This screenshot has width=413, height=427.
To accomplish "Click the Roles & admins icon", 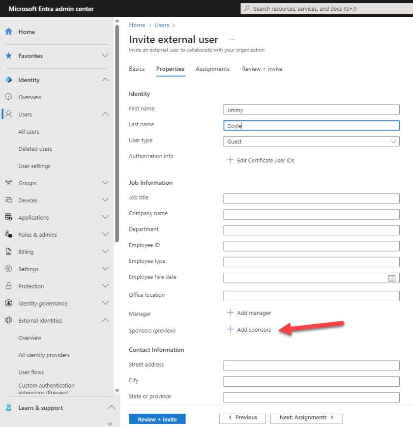I will (x=9, y=234).
